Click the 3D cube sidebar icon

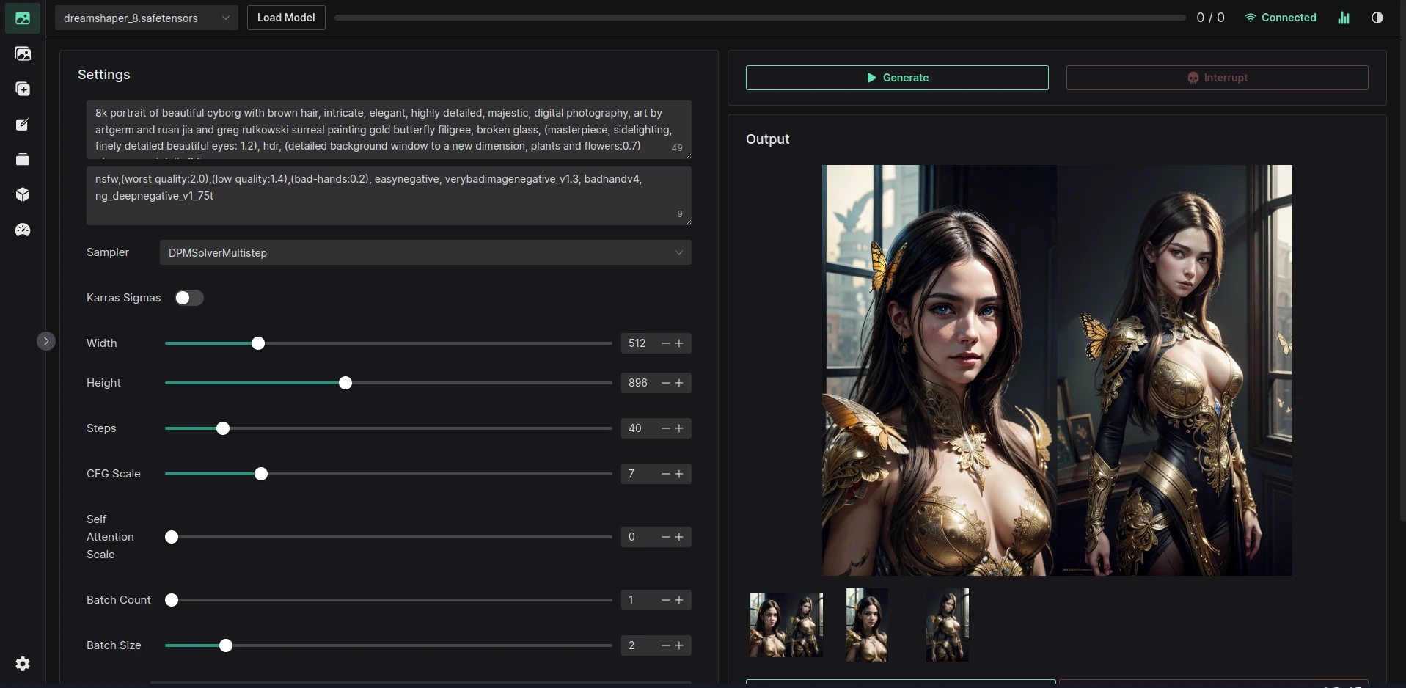pos(23,194)
